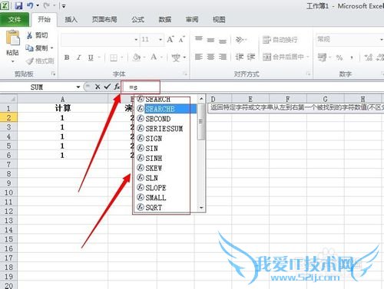This screenshot has height=289, width=384.
Task: Open the 字体 group dialog launcher
Action: (x=185, y=74)
